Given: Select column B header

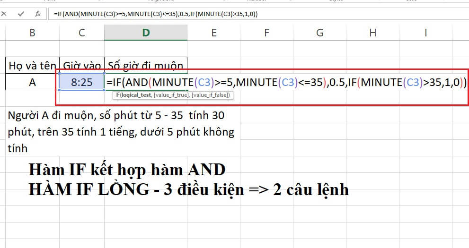Looking at the screenshot, I should click(x=32, y=33).
